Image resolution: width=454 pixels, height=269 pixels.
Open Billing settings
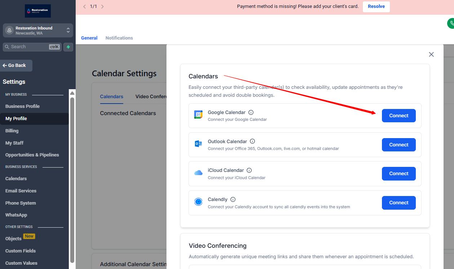(x=12, y=131)
